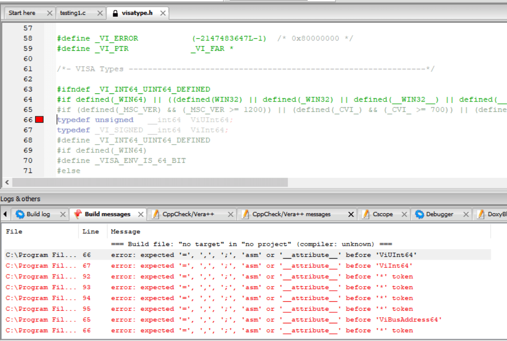Close the visatype.h tab
507x341 pixels.
(163, 13)
